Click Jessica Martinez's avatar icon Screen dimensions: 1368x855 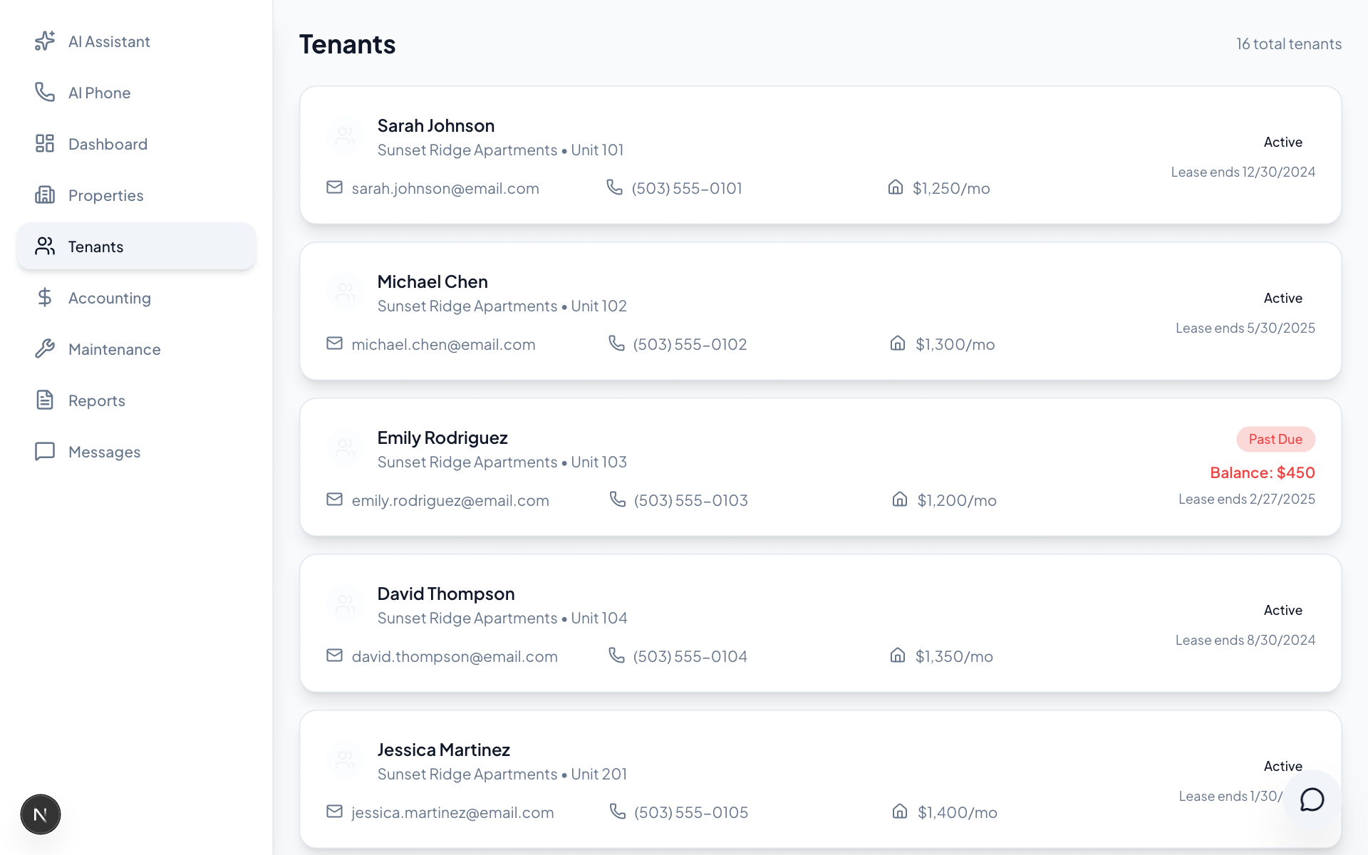(346, 760)
